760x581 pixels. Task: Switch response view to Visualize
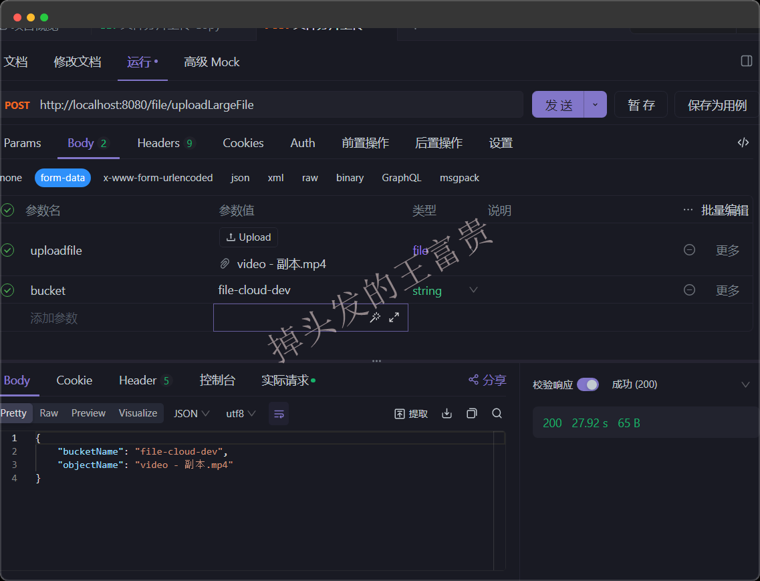click(x=138, y=413)
